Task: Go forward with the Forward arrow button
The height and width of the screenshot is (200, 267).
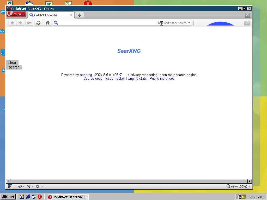Action: [x=20, y=23]
